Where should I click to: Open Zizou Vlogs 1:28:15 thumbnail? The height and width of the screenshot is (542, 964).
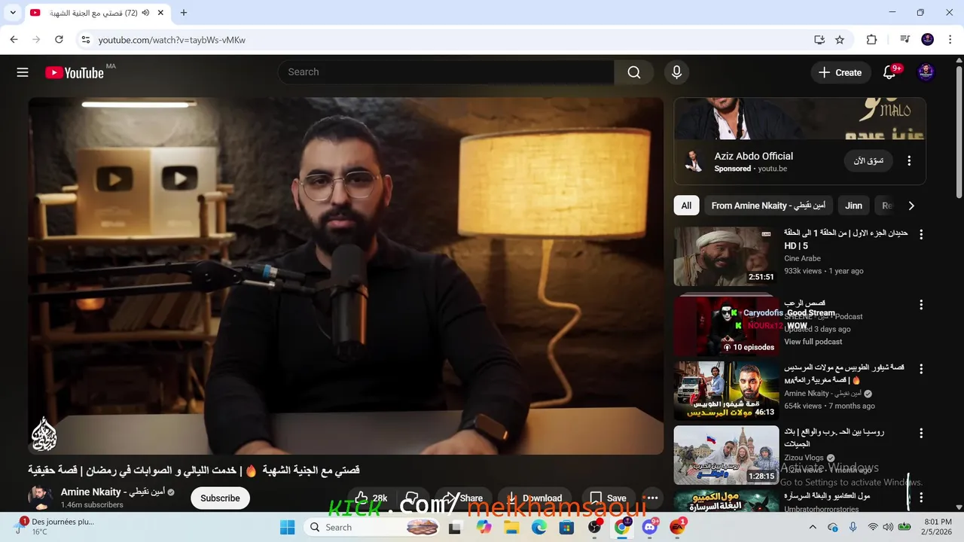726,455
